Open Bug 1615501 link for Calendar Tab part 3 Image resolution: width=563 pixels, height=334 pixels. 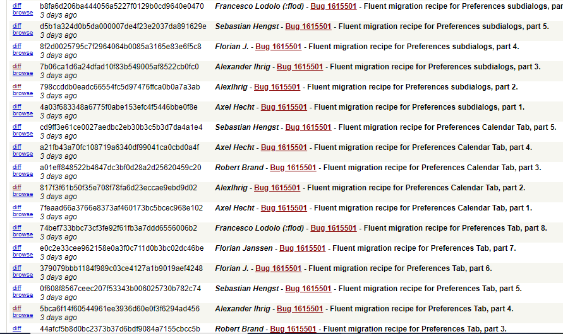(293, 168)
